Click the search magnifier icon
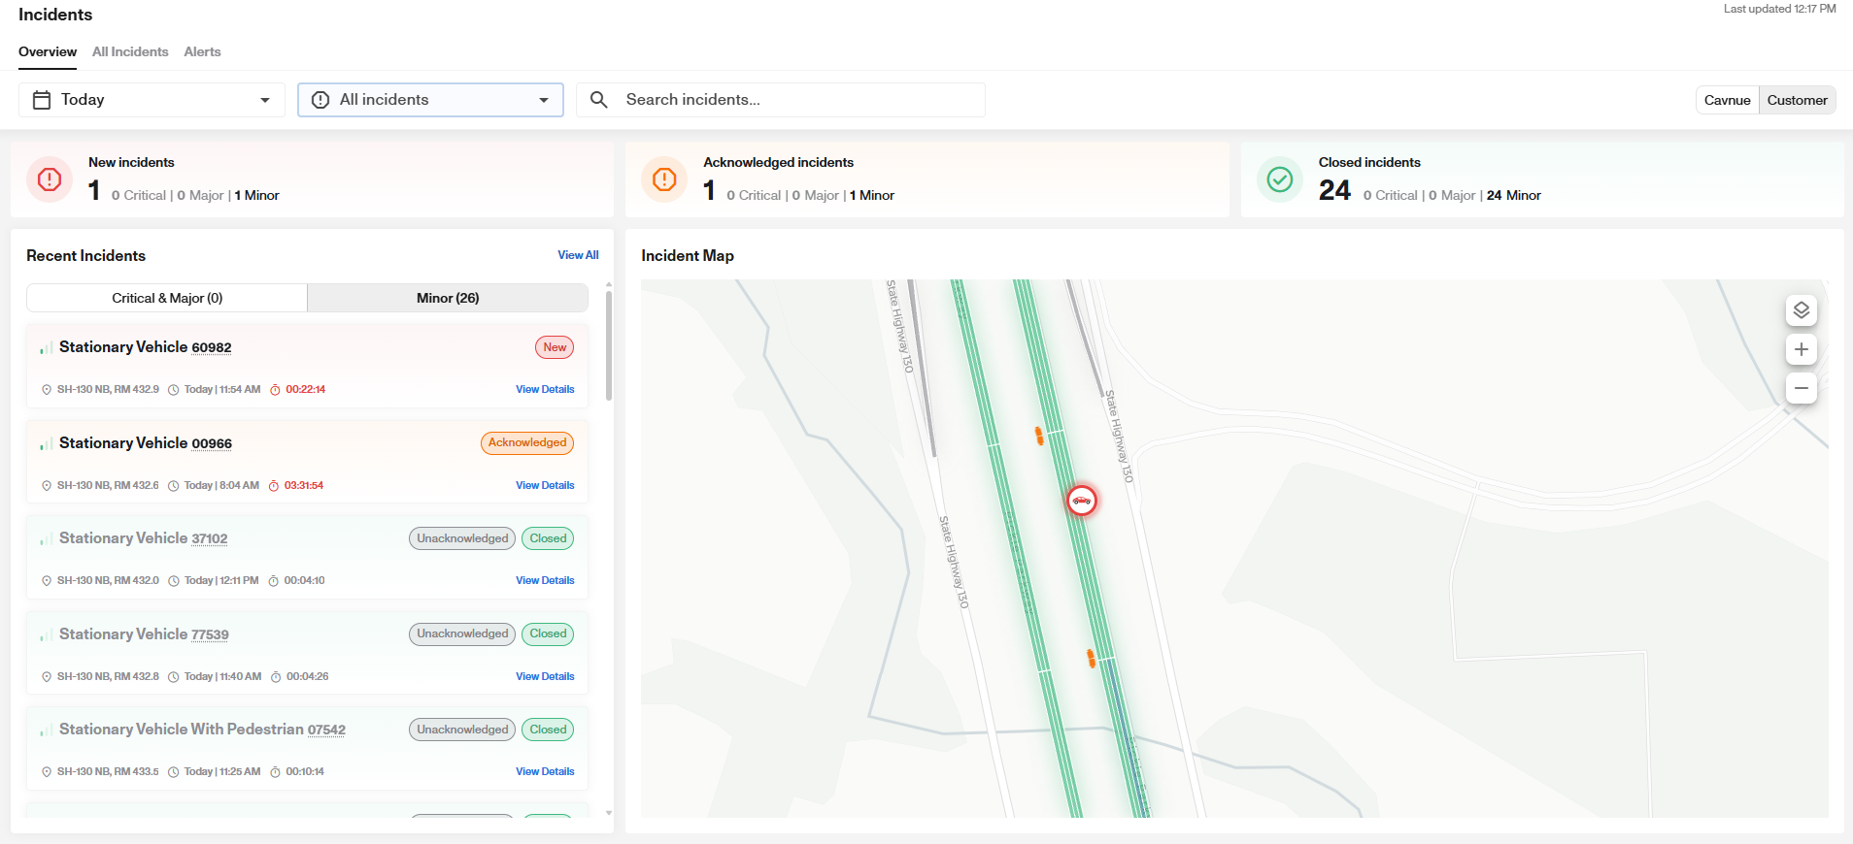The width and height of the screenshot is (1853, 844). coord(599,100)
